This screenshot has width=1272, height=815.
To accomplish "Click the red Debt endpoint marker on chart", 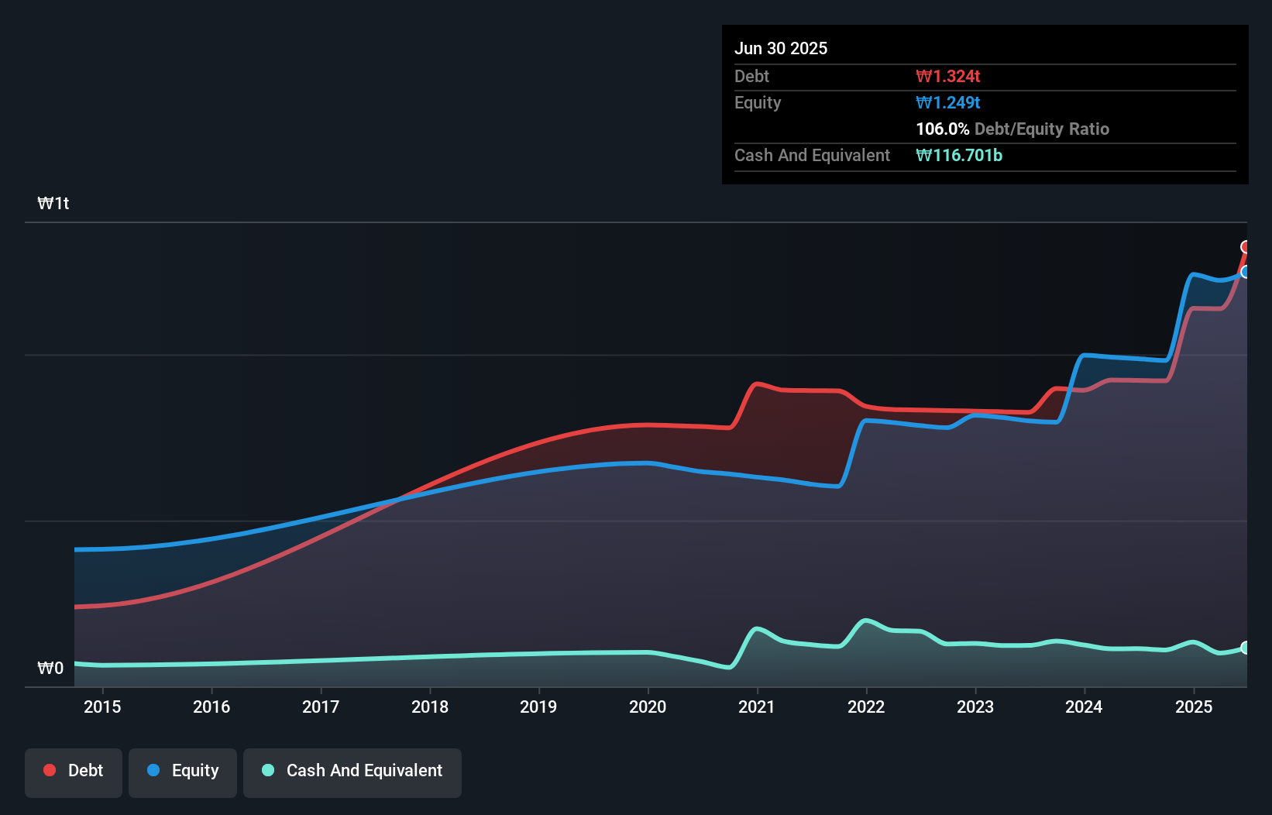I will point(1246,247).
